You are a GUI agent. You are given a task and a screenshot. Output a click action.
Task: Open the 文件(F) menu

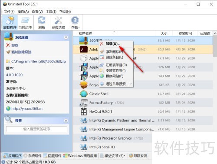click(9, 12)
